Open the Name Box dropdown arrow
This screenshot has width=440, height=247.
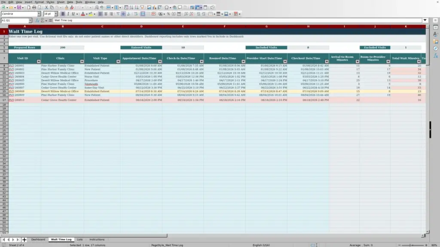30,21
